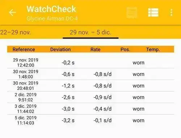Click the faded card view icon
The width and height of the screenshot is (181, 138).
click(x=132, y=13)
